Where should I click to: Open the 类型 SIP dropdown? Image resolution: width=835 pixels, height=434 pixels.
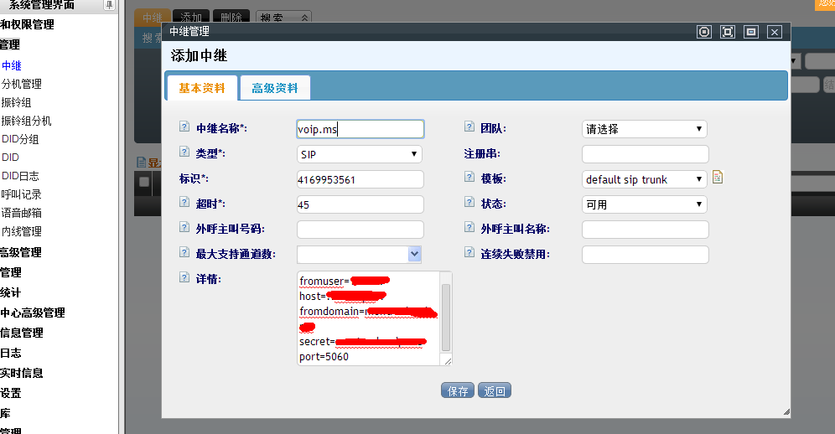click(359, 154)
